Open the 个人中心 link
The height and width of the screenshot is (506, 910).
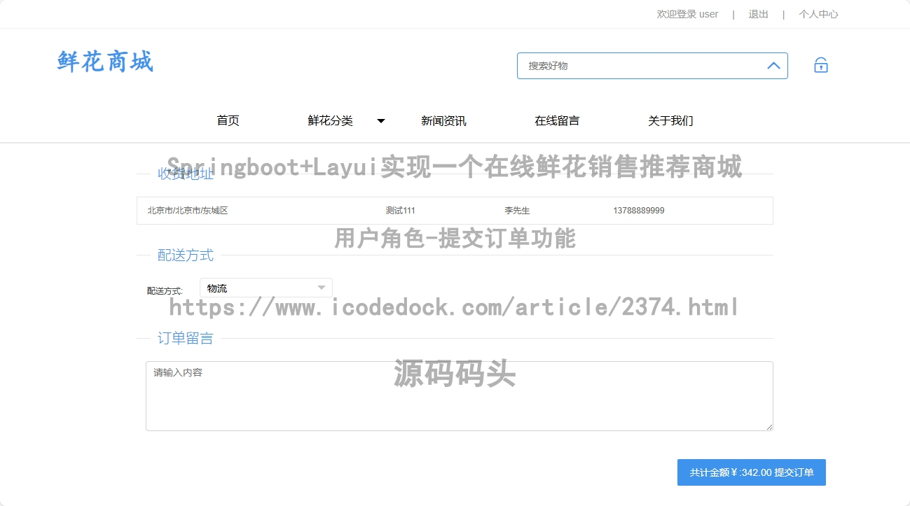[x=818, y=14]
